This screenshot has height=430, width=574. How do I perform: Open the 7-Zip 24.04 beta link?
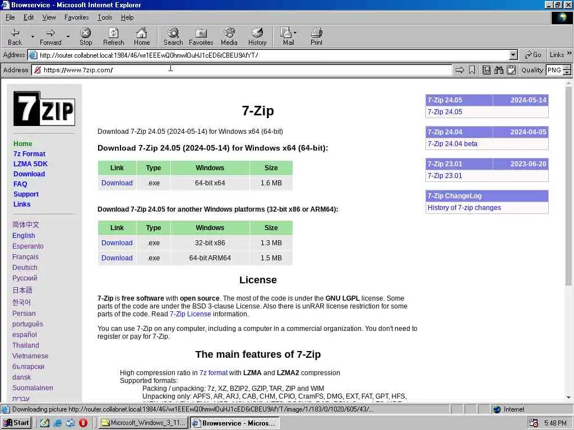(x=452, y=144)
